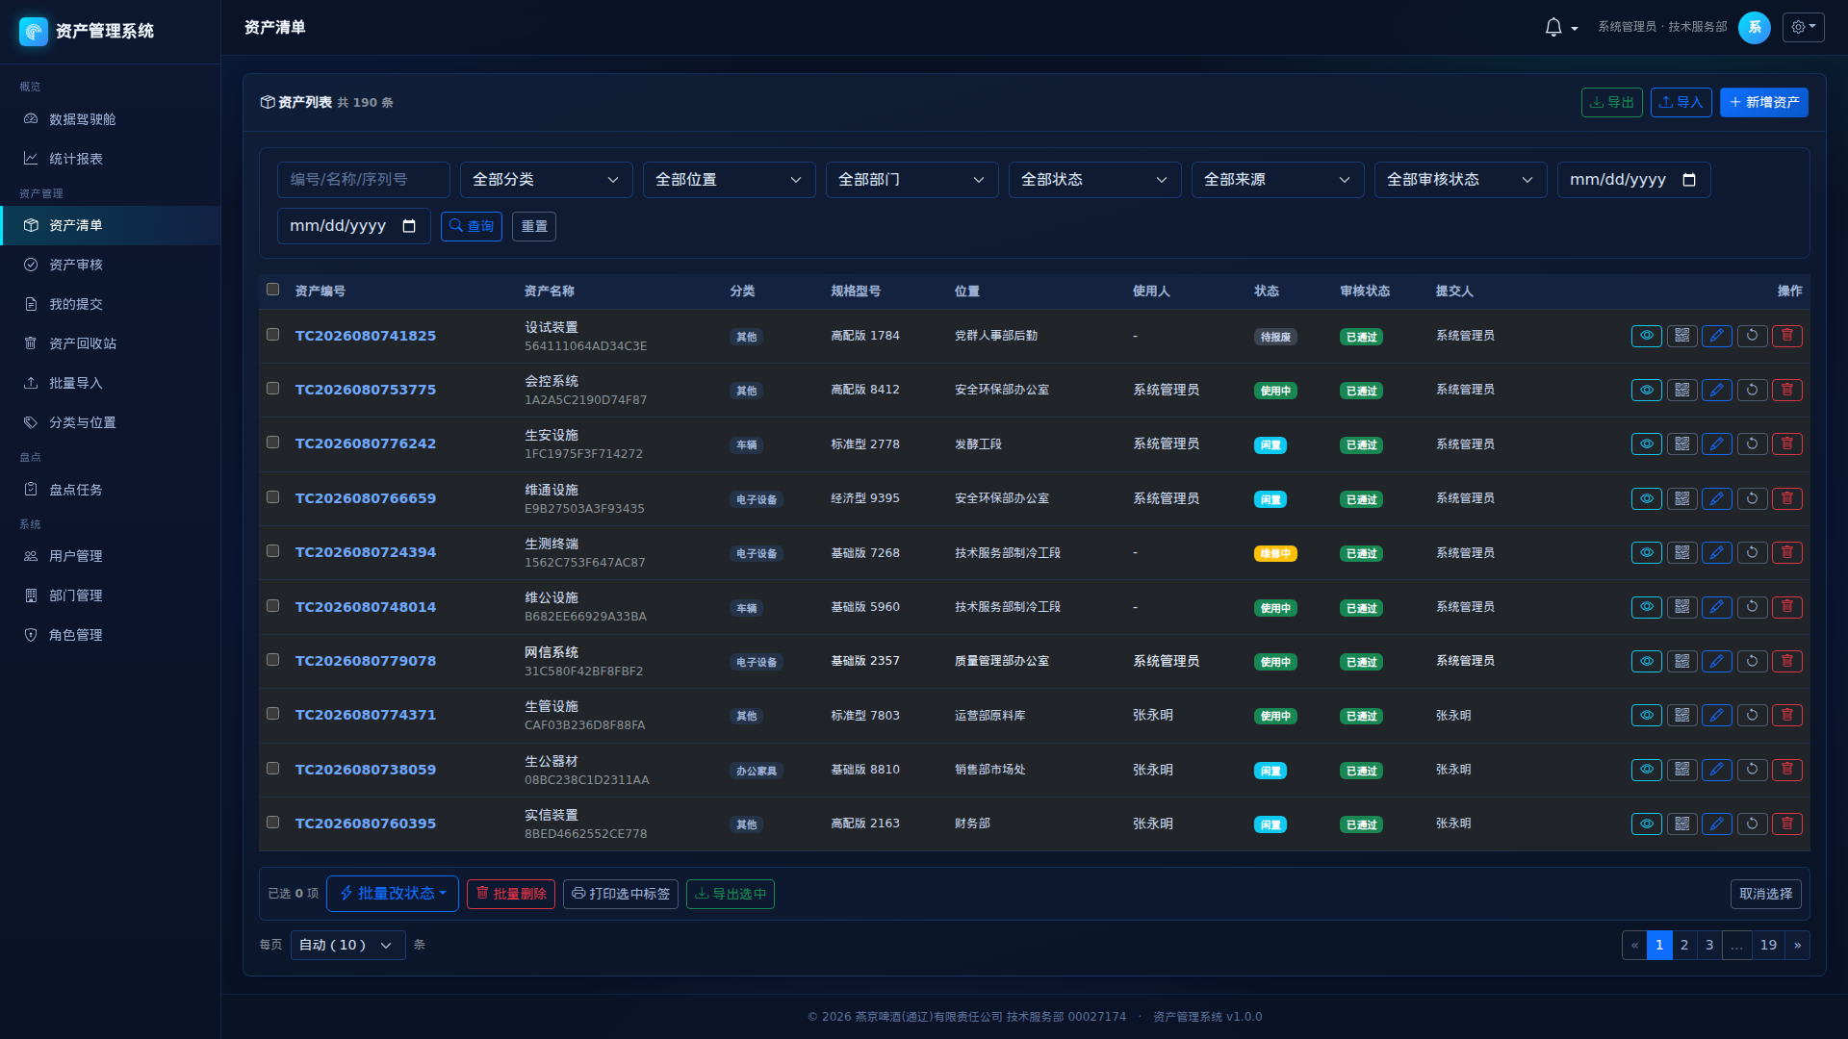The image size is (1848, 1039).
Task: Delete asset TC2026080760395
Action: (x=1786, y=824)
